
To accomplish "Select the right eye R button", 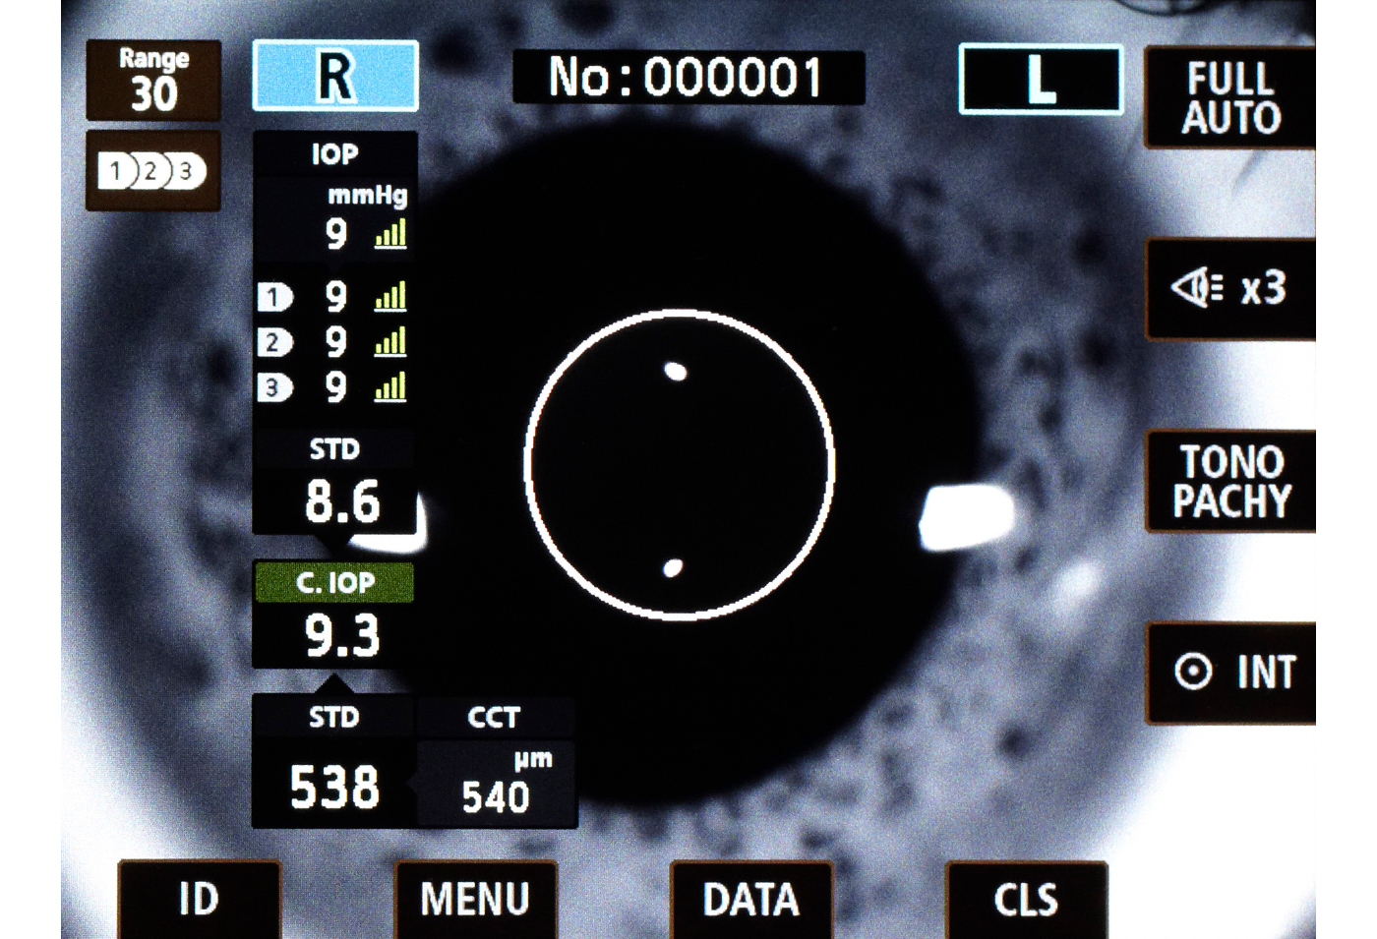I will pyautogui.click(x=335, y=77).
